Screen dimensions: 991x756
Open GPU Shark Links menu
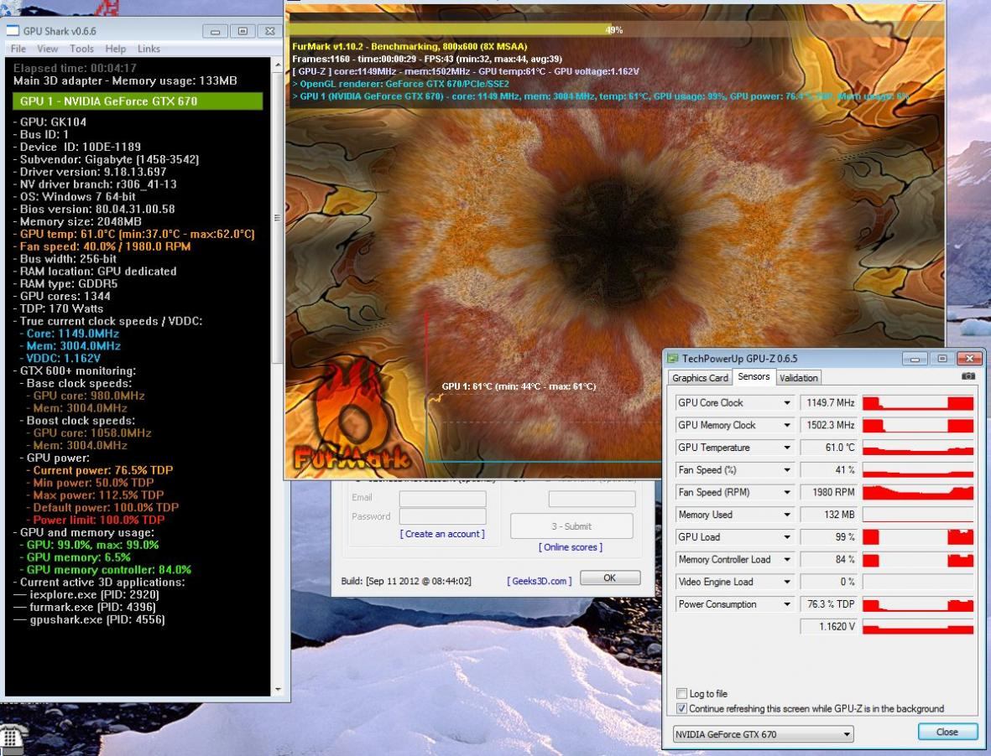pyautogui.click(x=149, y=49)
